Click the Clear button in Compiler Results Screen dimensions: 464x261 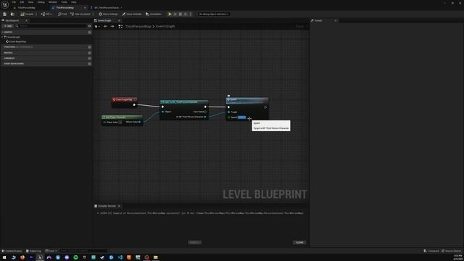tap(299, 242)
